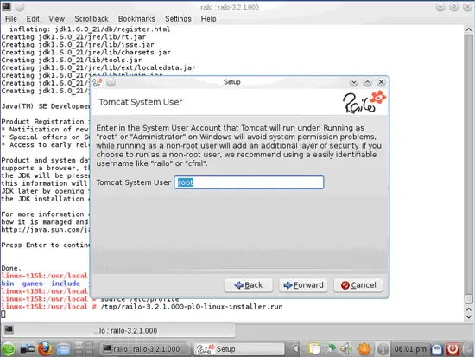Maximize the Setup dialog
The image size is (475, 357).
click(367, 82)
